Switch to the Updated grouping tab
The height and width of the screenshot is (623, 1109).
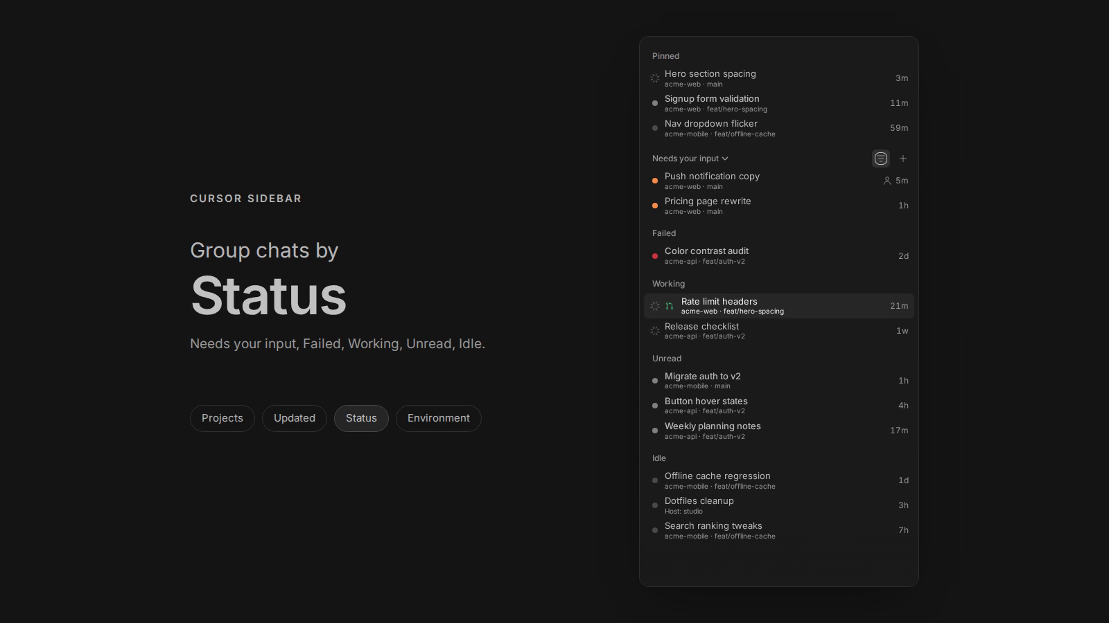(295, 418)
